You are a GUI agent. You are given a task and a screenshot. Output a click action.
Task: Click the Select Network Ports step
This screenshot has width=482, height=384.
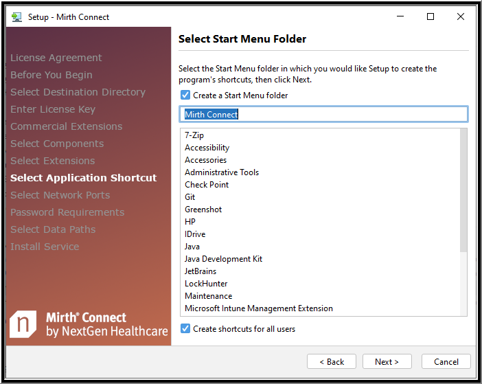click(x=60, y=195)
